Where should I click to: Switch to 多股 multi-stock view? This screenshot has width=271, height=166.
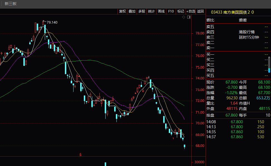tap(142, 11)
